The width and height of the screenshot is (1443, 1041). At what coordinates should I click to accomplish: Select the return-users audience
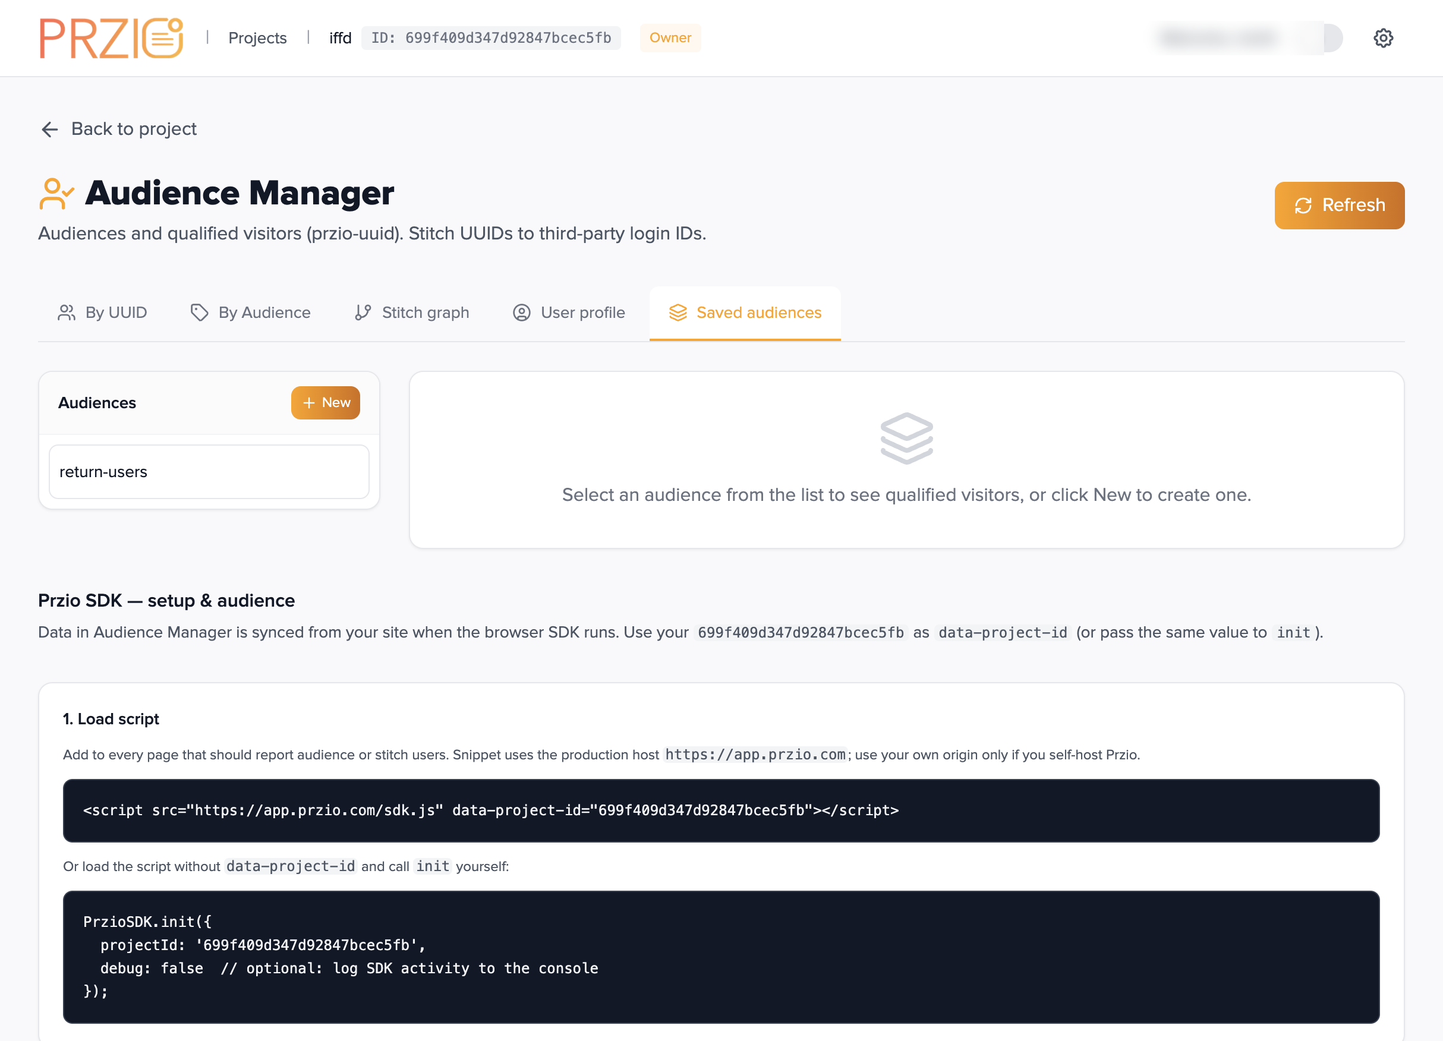coord(209,472)
